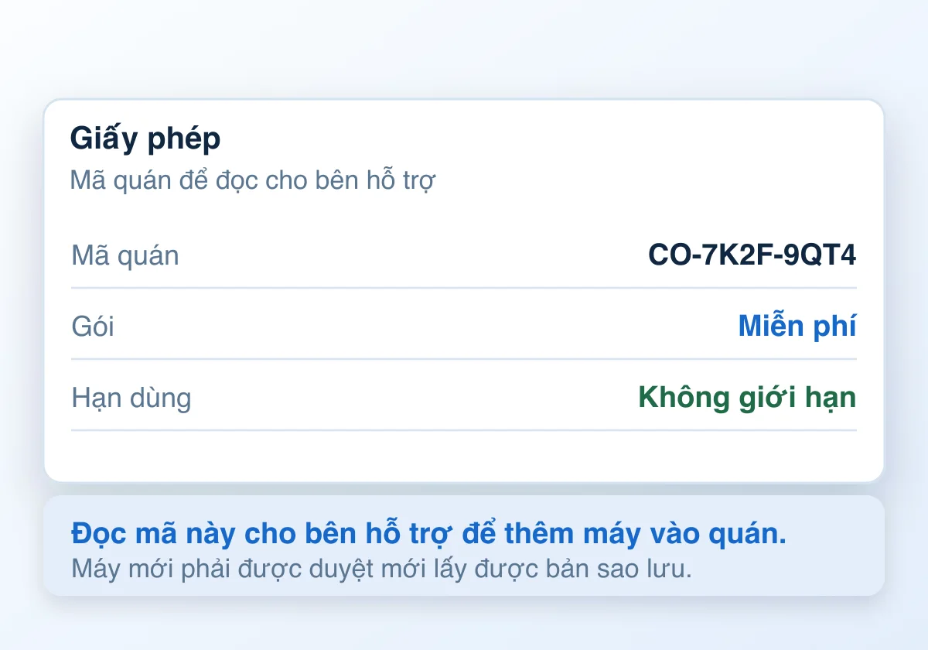The image size is (928, 650).
Task: Click the divider line beneath the Hạn dùng row
Action: coord(464,430)
